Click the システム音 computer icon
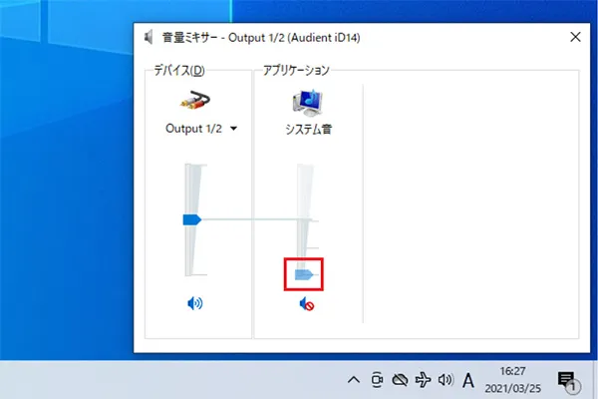Screen dimensions: 598x399 (x=306, y=101)
